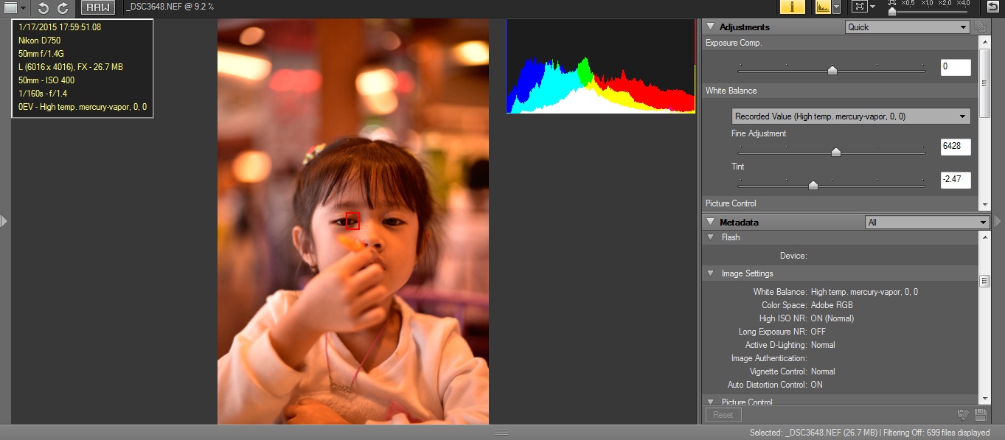Collapse the Image Settings section
The width and height of the screenshot is (1005, 440).
coord(711,273)
